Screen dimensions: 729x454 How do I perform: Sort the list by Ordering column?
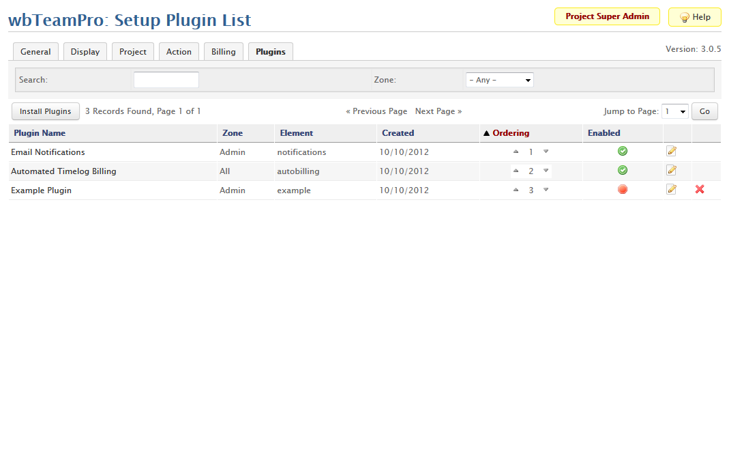[510, 133]
